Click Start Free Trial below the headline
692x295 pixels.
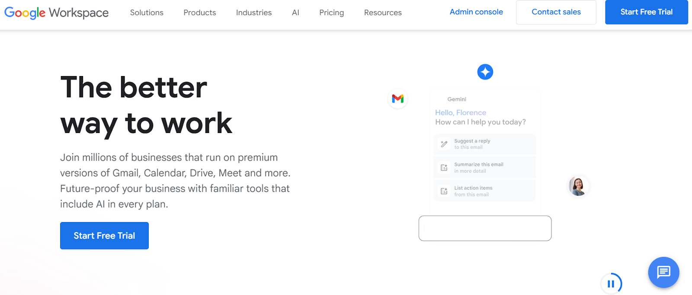pos(104,235)
